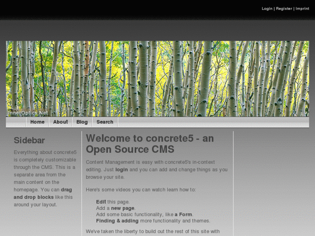Switch to the Blog page
Screen dimensions: 315x236
tap(82, 122)
